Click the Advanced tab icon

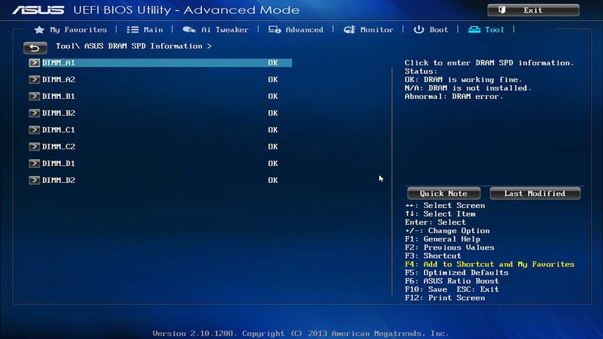coord(274,30)
